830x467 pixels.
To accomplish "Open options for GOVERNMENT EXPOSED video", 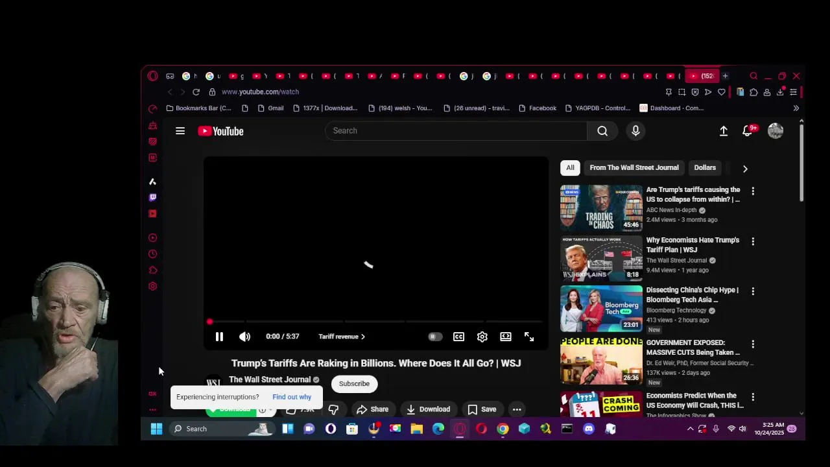I will tap(753, 344).
